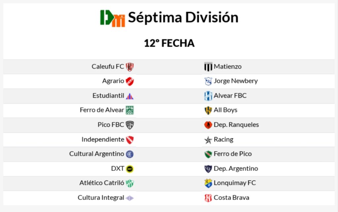Click the Pico FBC crest icon
The width and height of the screenshot is (338, 212).
click(130, 125)
